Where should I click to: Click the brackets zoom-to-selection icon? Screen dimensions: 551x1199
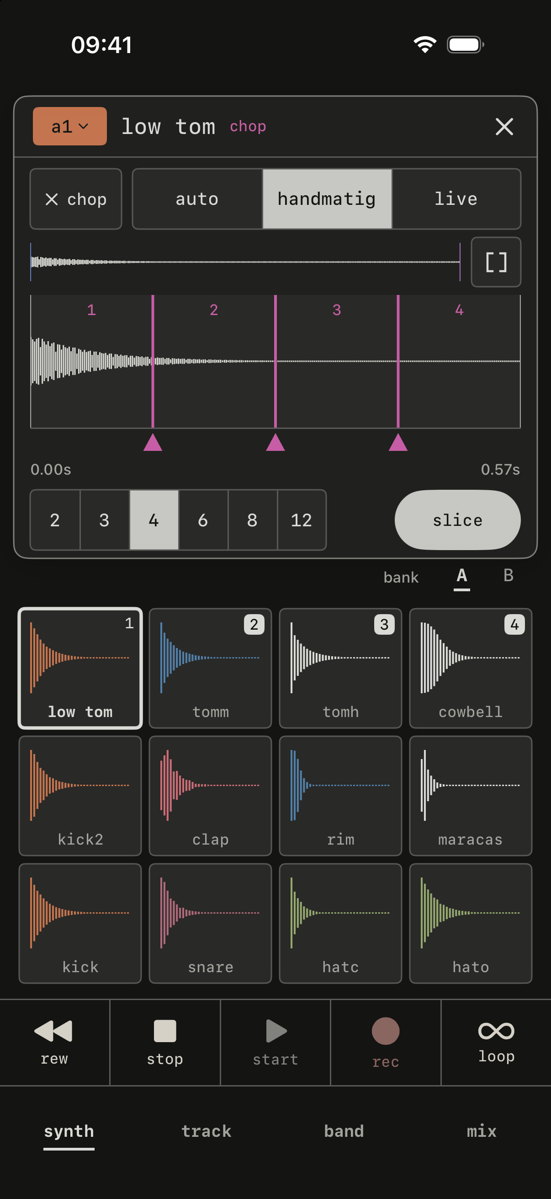coord(496,262)
